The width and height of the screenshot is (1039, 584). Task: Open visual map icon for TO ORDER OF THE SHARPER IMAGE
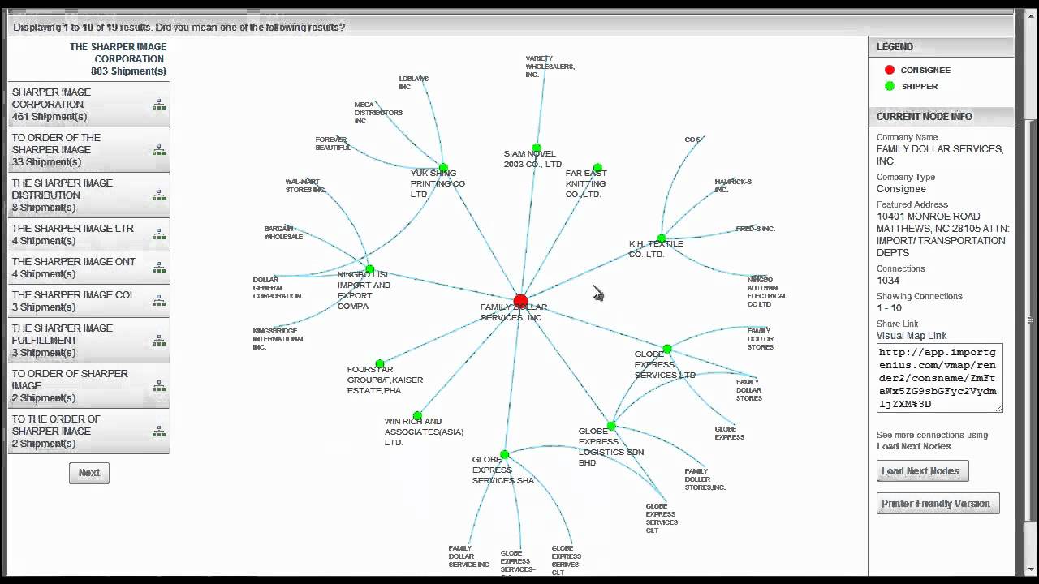(159, 150)
